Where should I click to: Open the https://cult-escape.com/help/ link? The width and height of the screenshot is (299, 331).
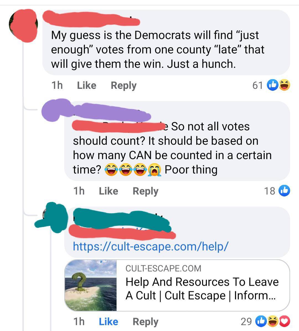(x=151, y=246)
